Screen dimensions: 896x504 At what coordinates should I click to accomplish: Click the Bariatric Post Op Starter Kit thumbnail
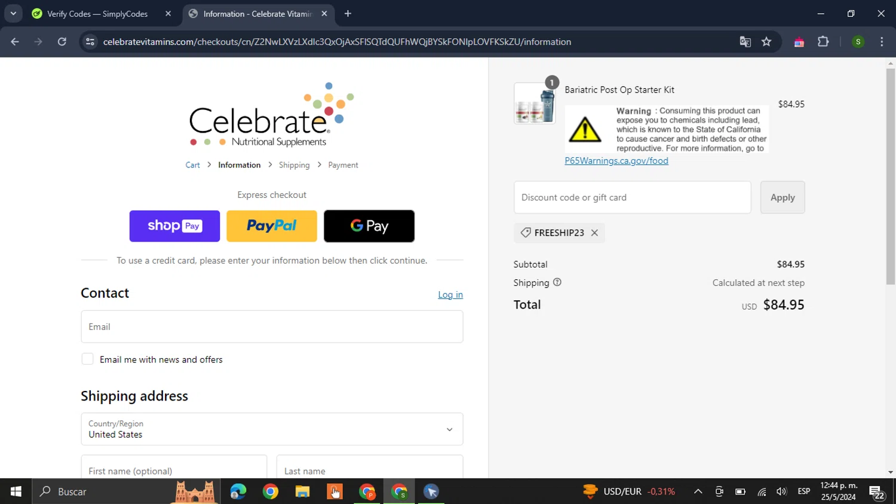(x=535, y=103)
